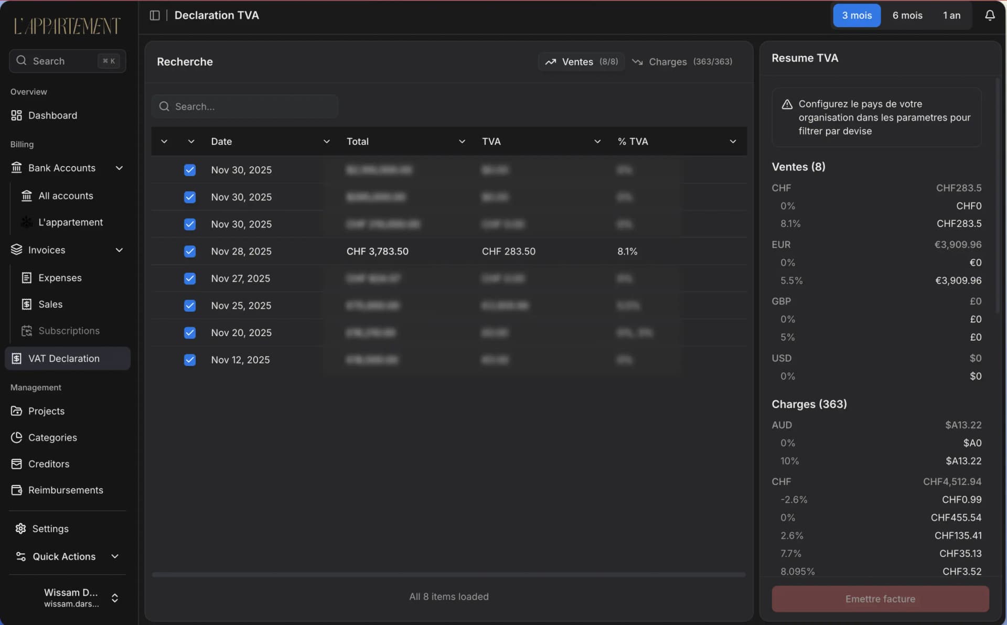Toggle checkbox for Nov 25, 2025 row
The width and height of the screenshot is (1007, 625).
point(190,306)
